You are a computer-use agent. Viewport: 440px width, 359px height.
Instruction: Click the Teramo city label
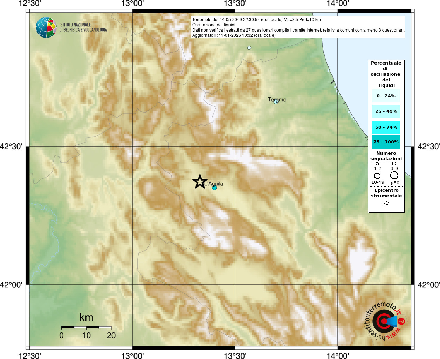tap(277, 100)
